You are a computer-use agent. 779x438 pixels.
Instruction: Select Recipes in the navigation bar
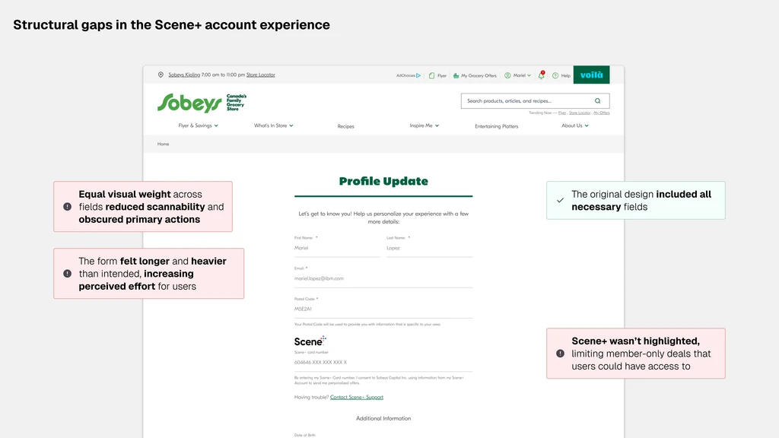346,126
